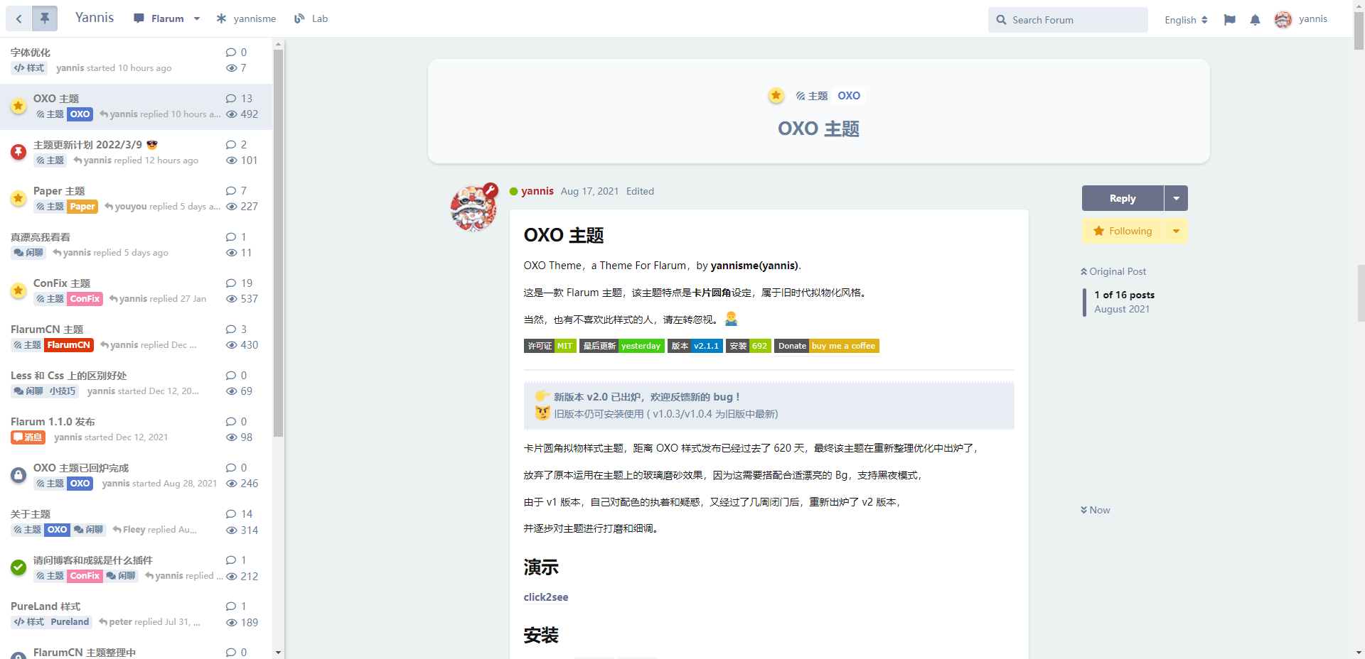Click the Donate buy me a coffee badge
The height and width of the screenshot is (659, 1365).
pos(827,346)
